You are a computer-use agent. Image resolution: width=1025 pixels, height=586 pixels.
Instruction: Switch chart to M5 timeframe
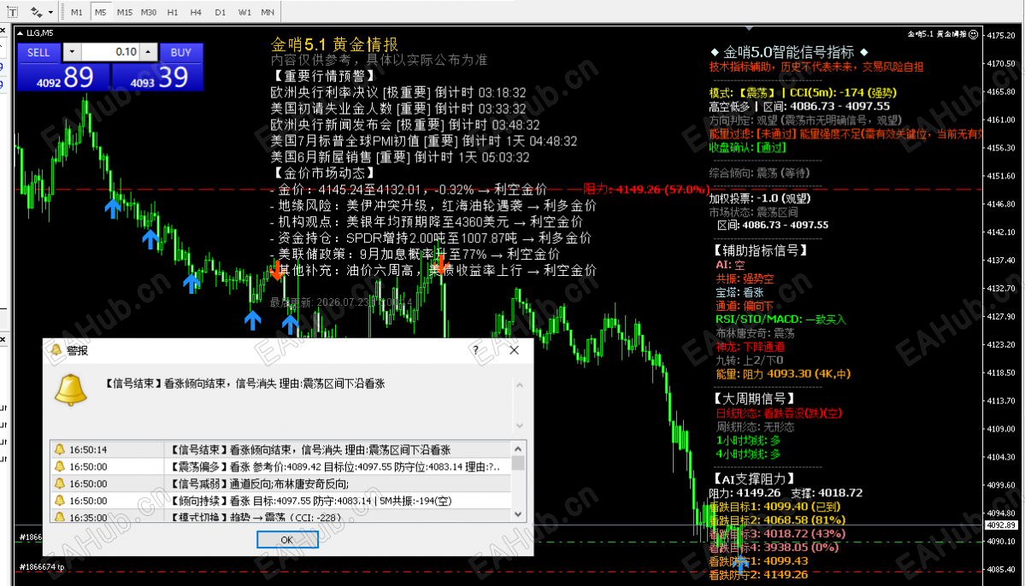[100, 12]
